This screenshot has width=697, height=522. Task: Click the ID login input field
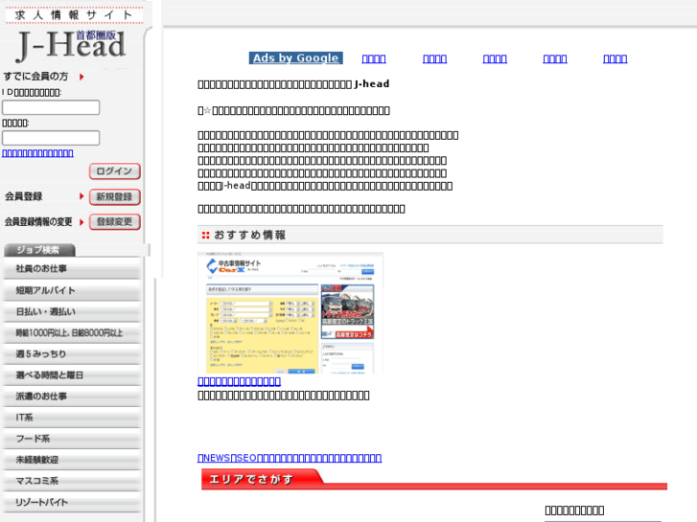click(51, 107)
